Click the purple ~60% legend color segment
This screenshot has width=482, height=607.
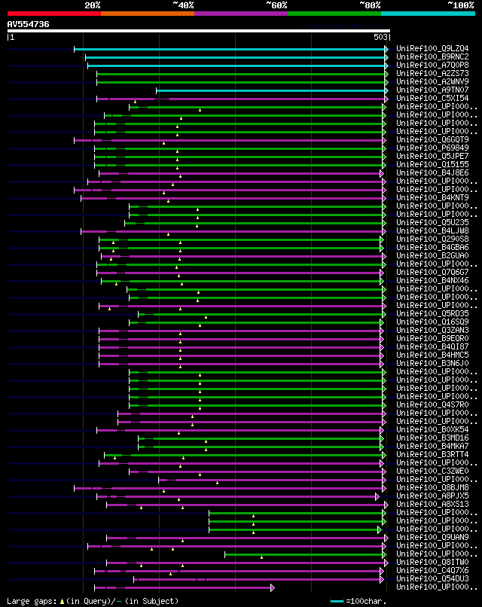(x=241, y=14)
